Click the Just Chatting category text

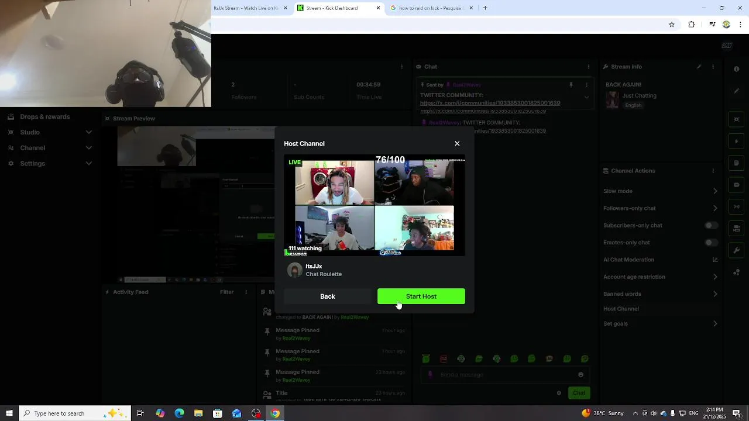coord(639,95)
